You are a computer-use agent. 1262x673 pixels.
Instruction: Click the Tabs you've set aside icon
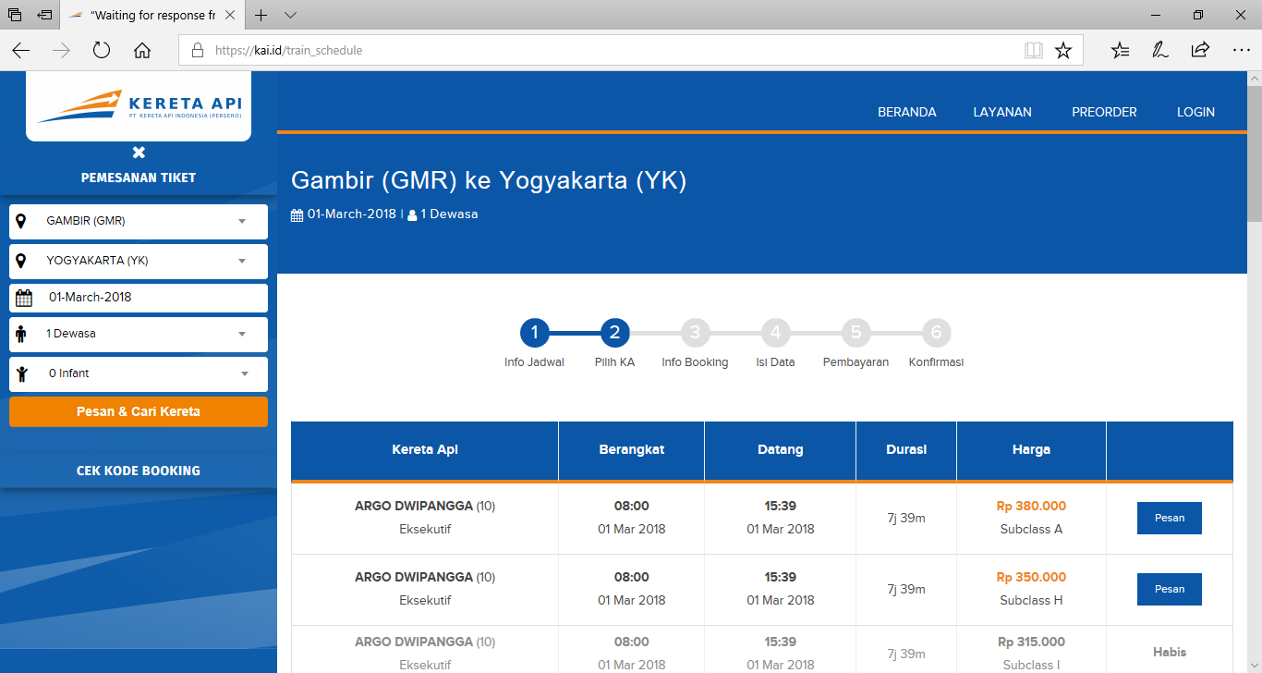click(15, 15)
